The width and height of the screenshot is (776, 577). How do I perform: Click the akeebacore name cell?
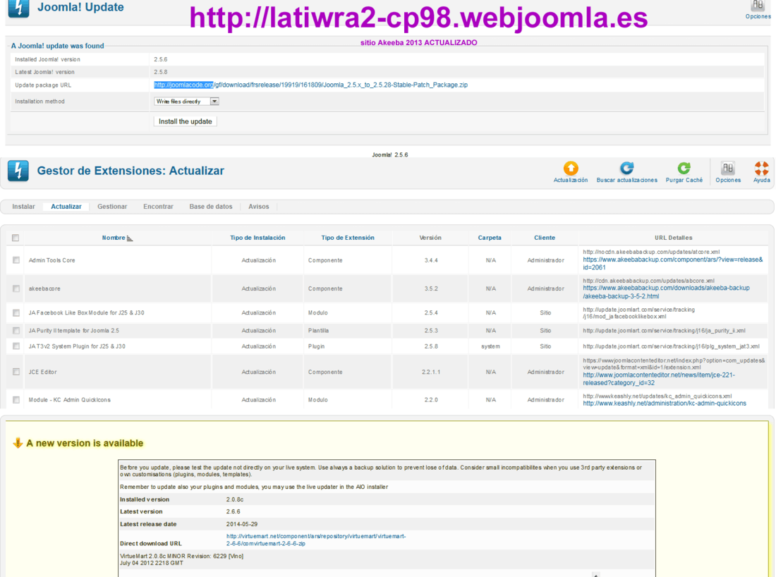(x=44, y=288)
